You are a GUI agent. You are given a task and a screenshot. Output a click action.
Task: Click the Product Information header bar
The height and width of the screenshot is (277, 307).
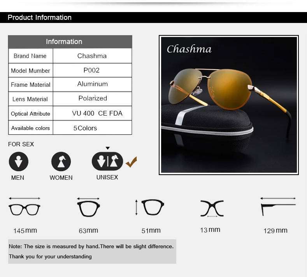coord(153,18)
